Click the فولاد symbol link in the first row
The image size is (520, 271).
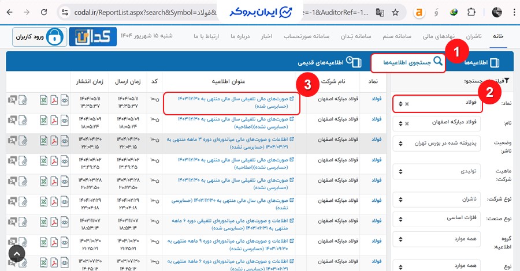[x=376, y=99]
